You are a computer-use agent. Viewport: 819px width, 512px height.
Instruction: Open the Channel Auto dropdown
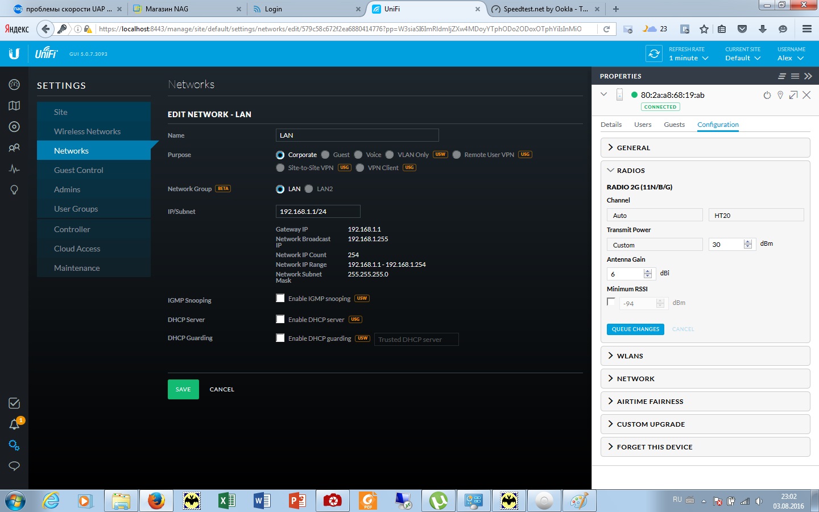pos(655,215)
